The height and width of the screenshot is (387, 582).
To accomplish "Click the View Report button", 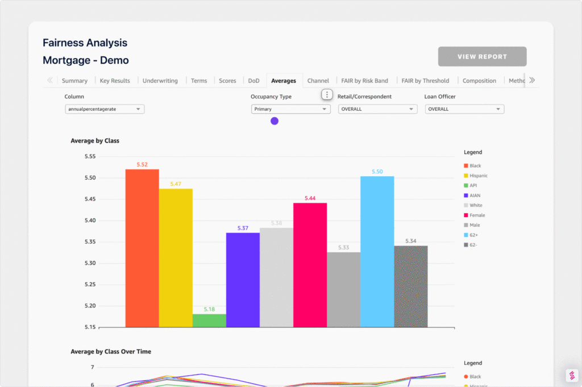I will coord(482,57).
